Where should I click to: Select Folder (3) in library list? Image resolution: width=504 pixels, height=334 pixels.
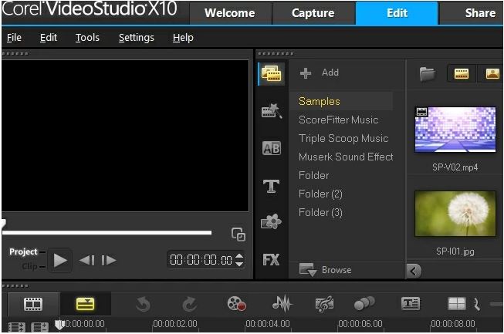click(320, 213)
